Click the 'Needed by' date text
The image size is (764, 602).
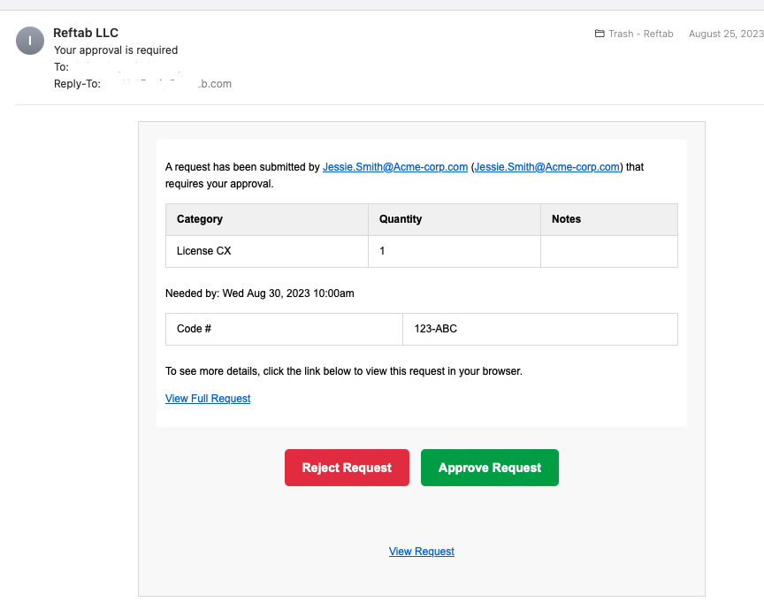click(x=259, y=293)
